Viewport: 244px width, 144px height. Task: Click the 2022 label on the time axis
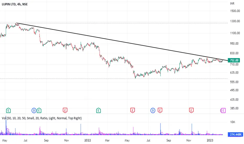(88, 140)
